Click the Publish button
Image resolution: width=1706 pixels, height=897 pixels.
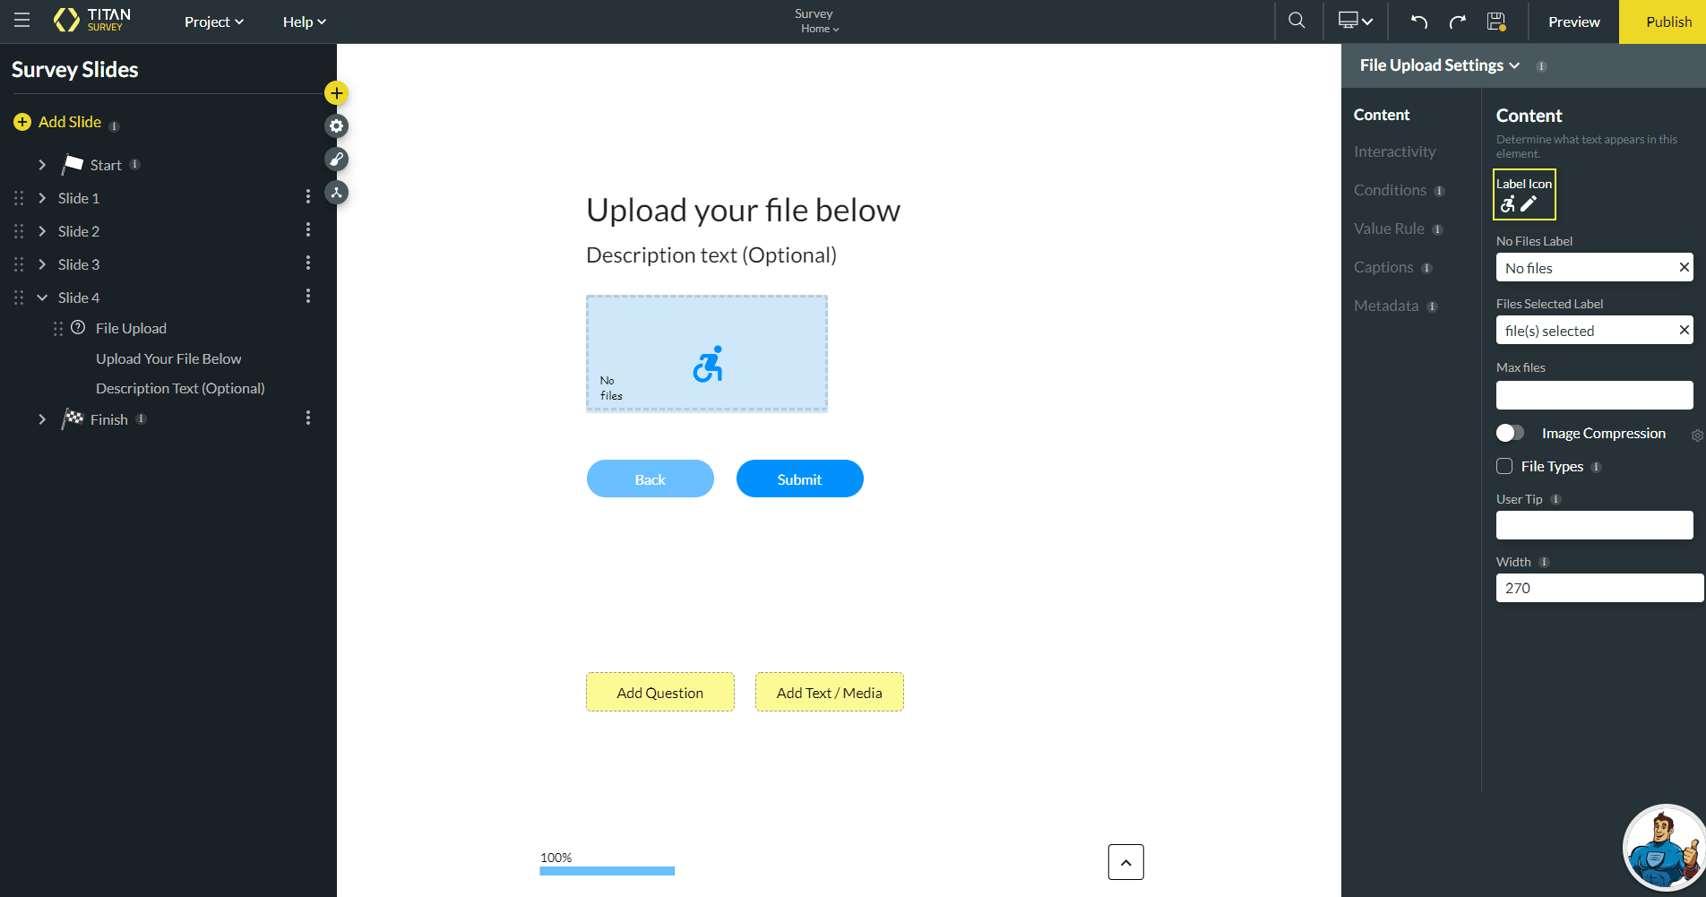[x=1667, y=22]
